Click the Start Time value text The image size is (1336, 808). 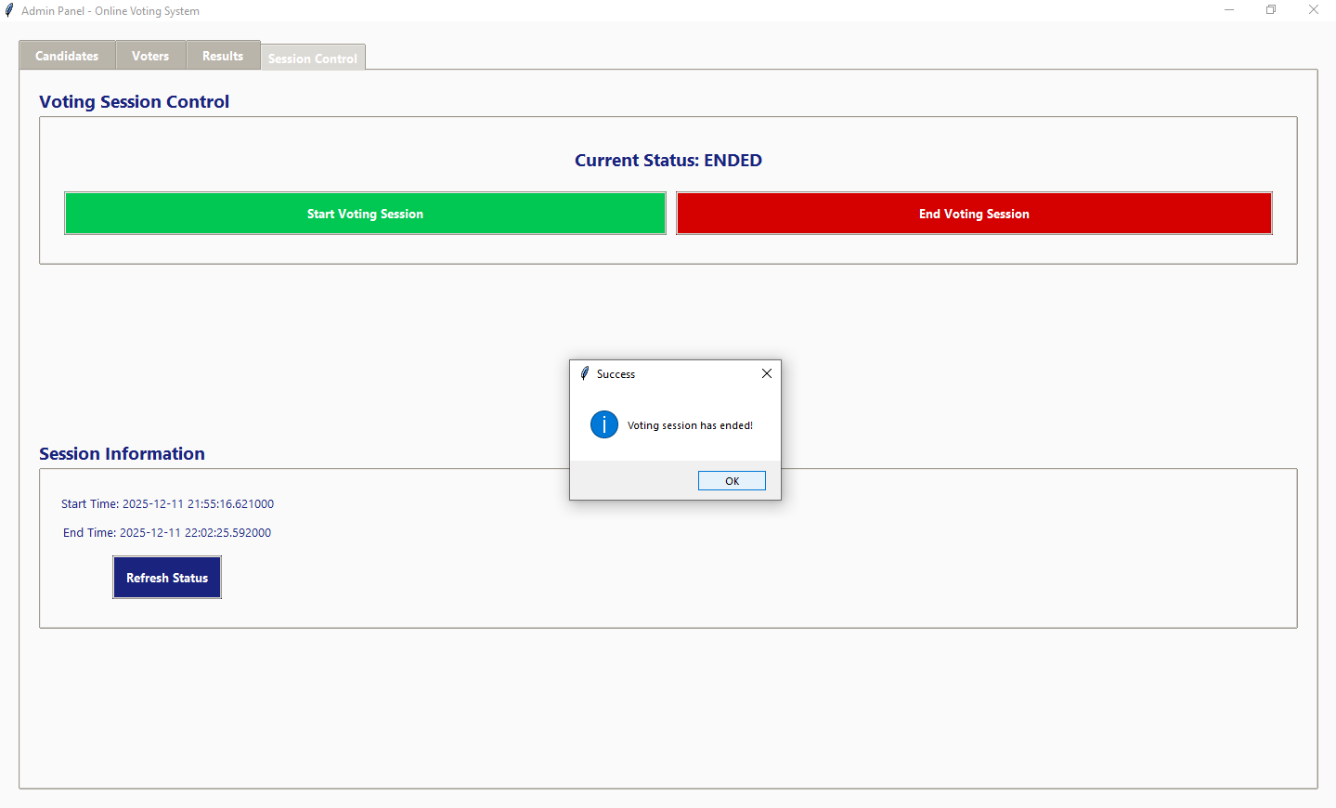198,504
